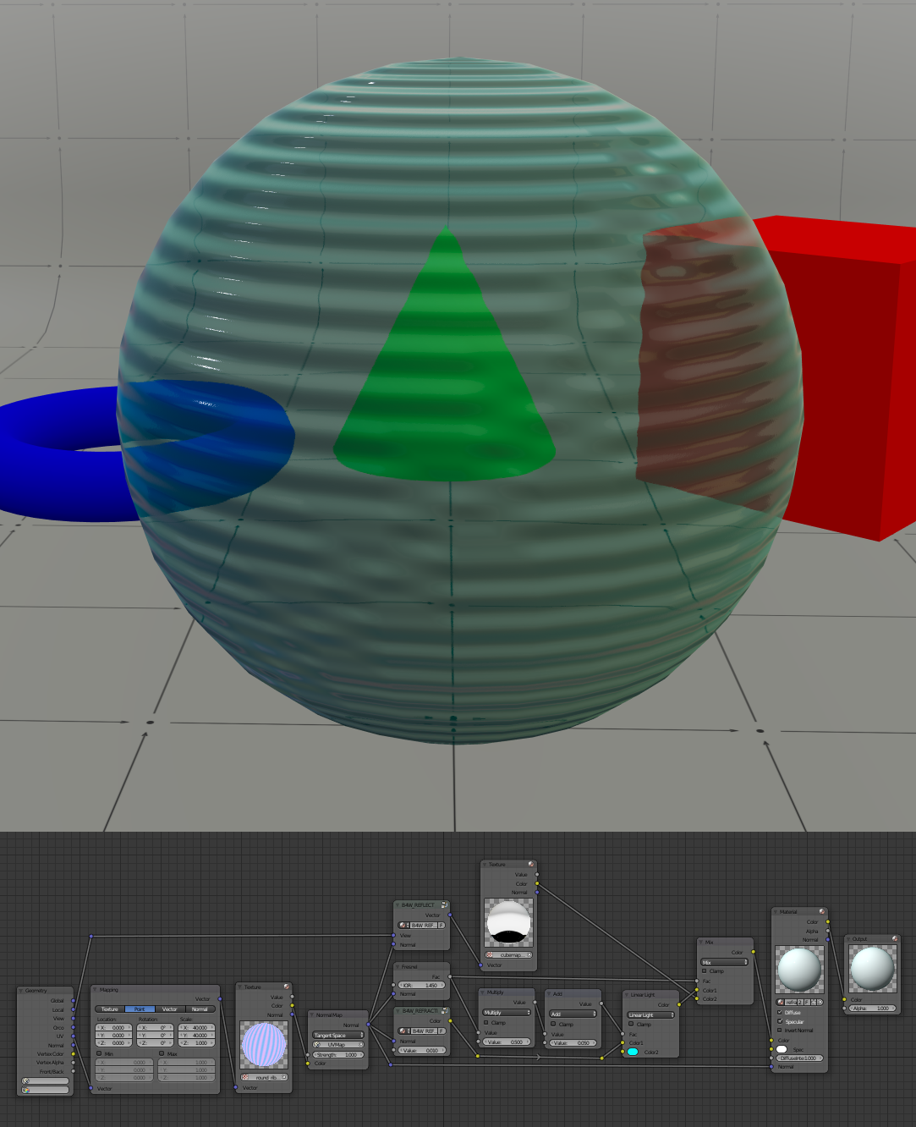Click IOR value field in Fresnel node
Image resolution: width=916 pixels, height=1127 pixels.
[421, 985]
